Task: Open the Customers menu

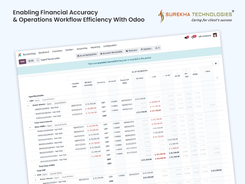Action: pos(57,51)
